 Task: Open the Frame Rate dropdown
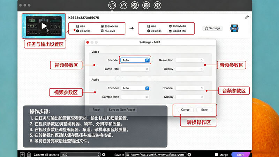coord(135,69)
